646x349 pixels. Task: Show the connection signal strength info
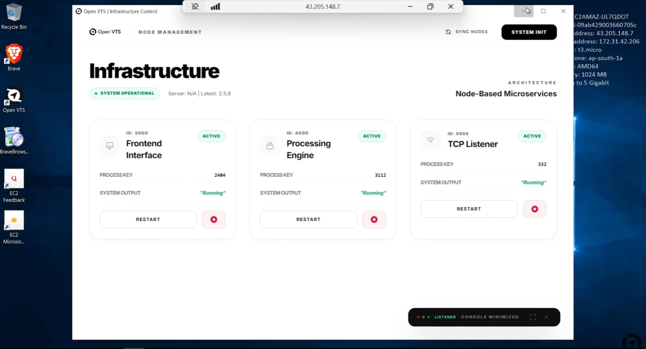click(x=215, y=7)
